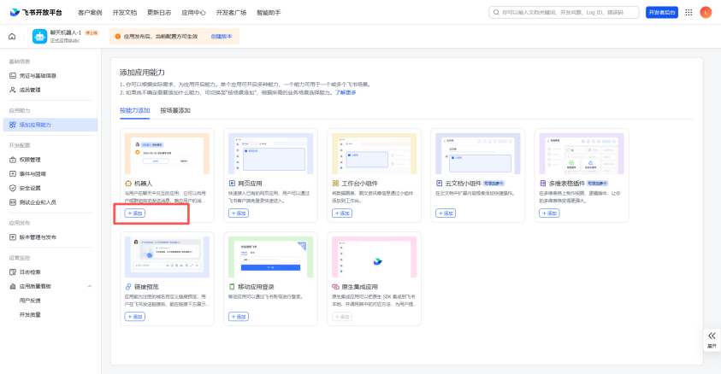The width and height of the screenshot is (721, 374).
Task: Click the orange warning icon in the banner
Action: 118,36
